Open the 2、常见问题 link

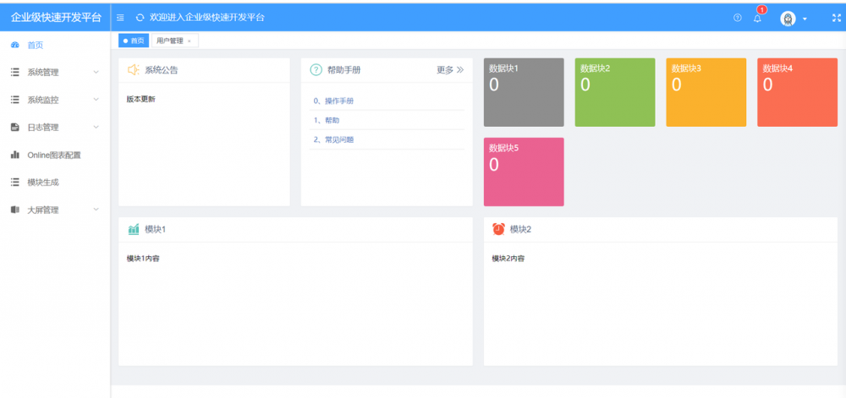click(333, 139)
